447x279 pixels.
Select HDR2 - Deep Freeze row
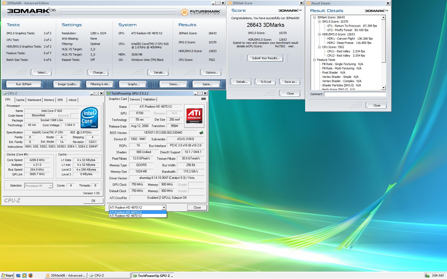pos(349,43)
